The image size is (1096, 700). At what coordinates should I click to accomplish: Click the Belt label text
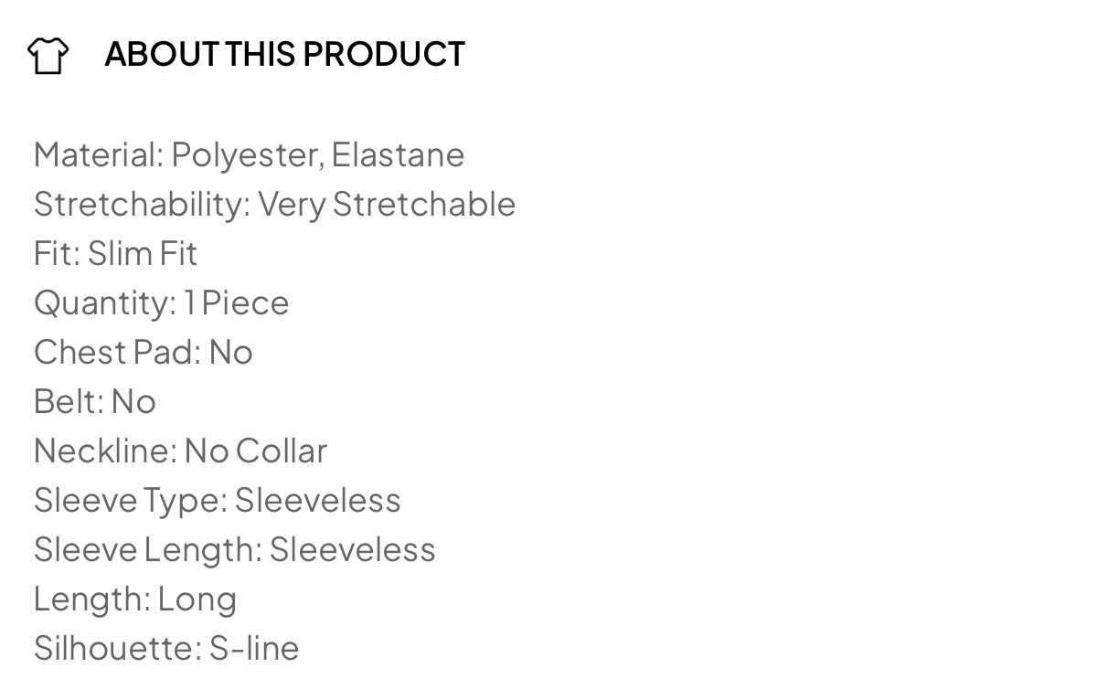(68, 402)
